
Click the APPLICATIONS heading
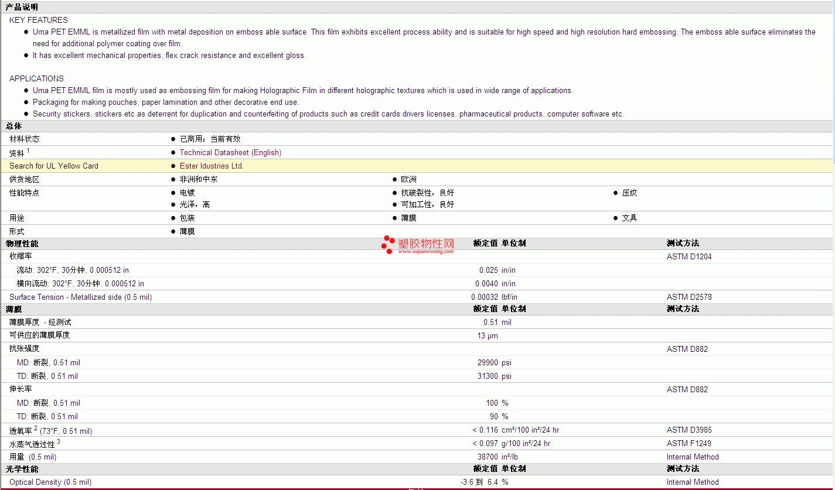click(x=36, y=78)
